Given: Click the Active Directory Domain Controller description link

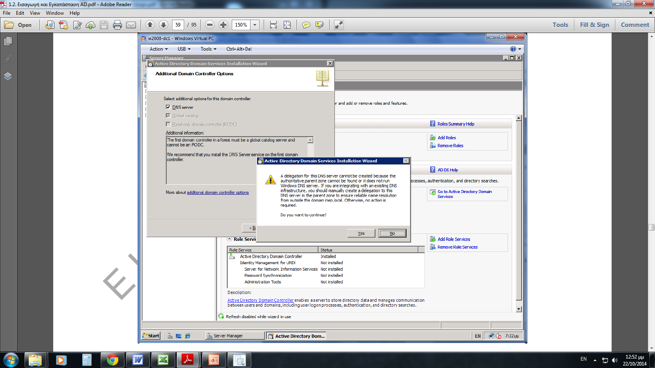Looking at the screenshot, I should (x=260, y=300).
